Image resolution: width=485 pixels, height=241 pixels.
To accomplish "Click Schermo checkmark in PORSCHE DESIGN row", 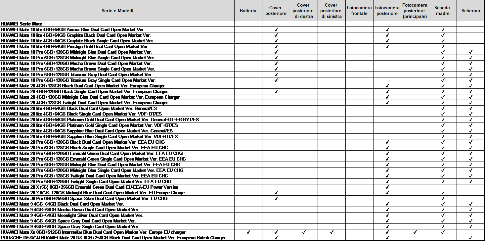I will click(470, 238).
